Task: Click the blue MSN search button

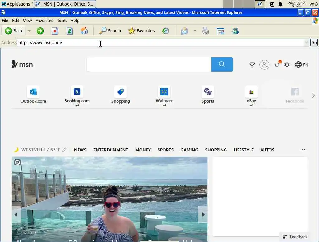Action: pyautogui.click(x=222, y=64)
